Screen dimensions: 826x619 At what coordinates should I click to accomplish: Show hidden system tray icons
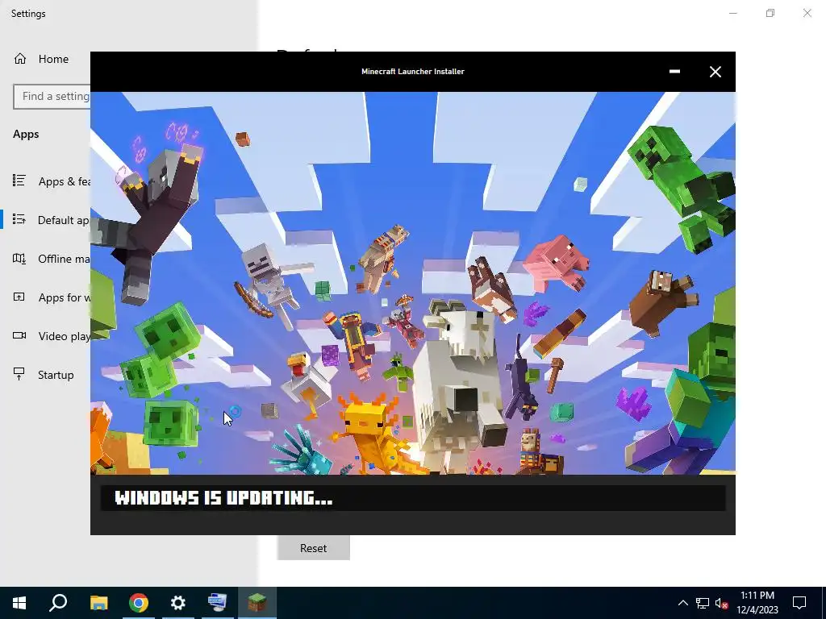click(x=682, y=603)
